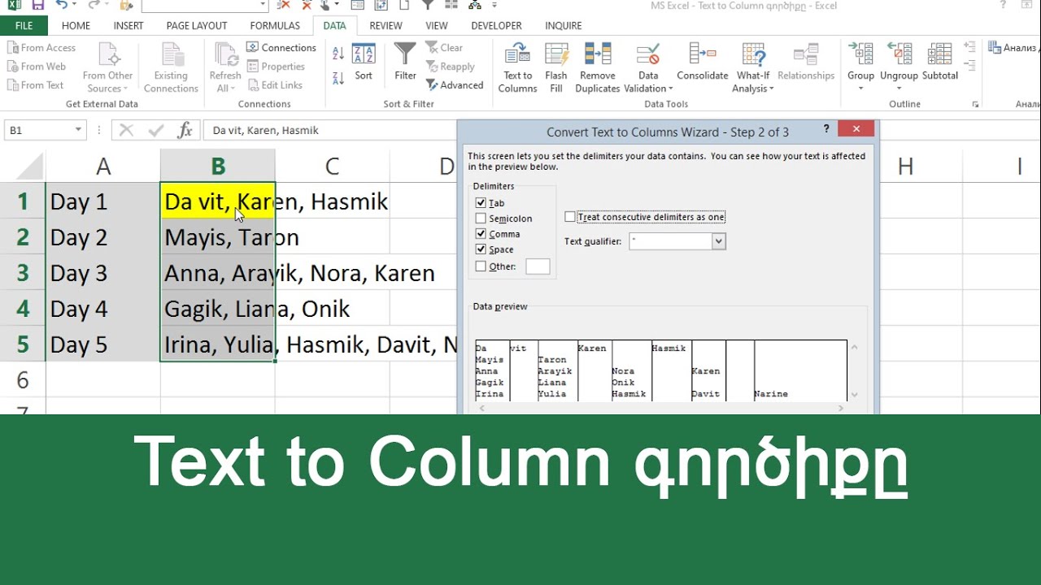Viewport: 1041px width, 585px height.
Task: Click the Subtotal button
Action: [940, 62]
